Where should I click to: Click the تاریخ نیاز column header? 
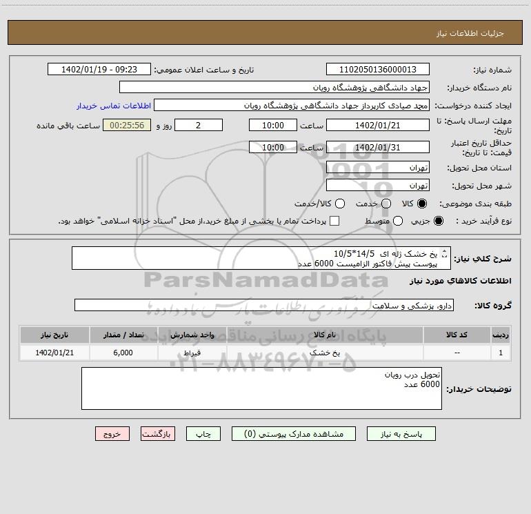[x=54, y=335]
